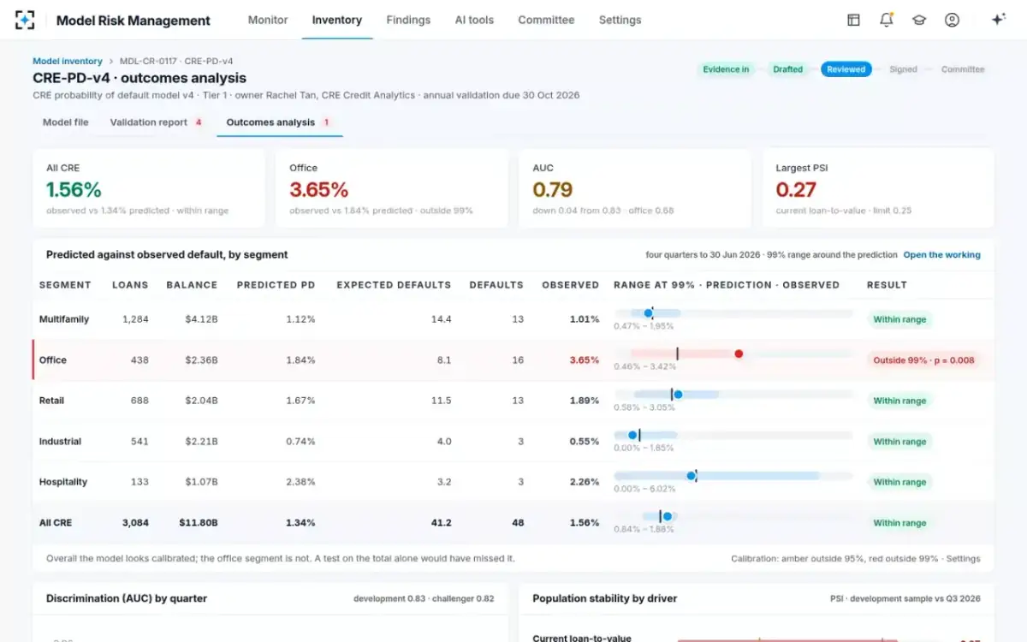Click the Balance column header

click(192, 285)
